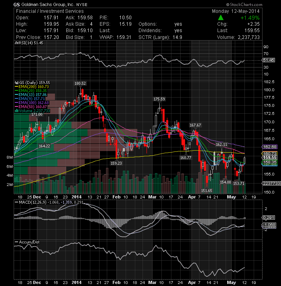Click the Ask Size value 4

point(91,24)
